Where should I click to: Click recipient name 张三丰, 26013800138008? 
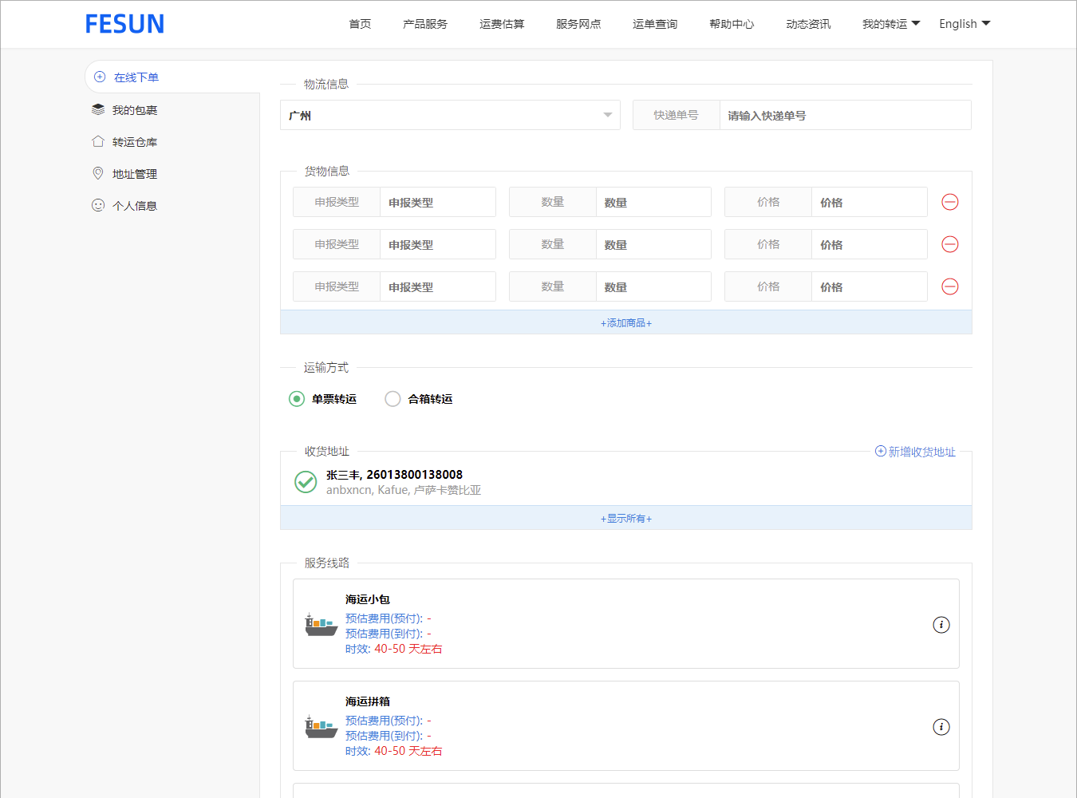pyautogui.click(x=394, y=475)
